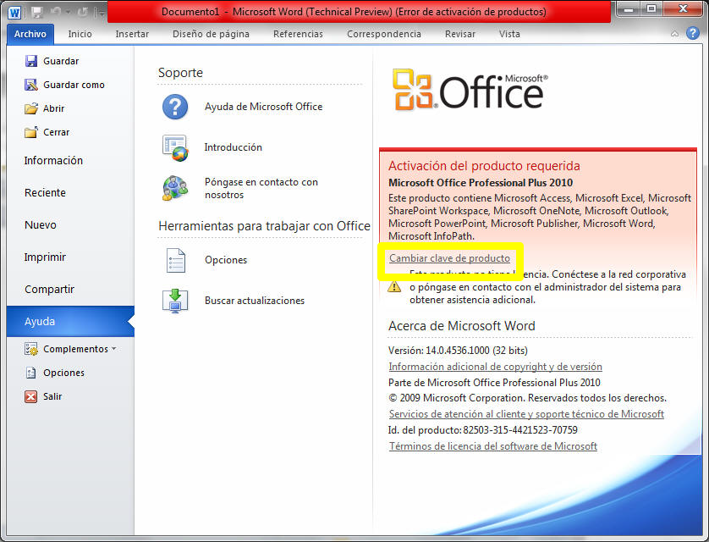The width and height of the screenshot is (709, 542).
Task: Open Información adicional de copyright y de versión
Action: click(x=495, y=367)
